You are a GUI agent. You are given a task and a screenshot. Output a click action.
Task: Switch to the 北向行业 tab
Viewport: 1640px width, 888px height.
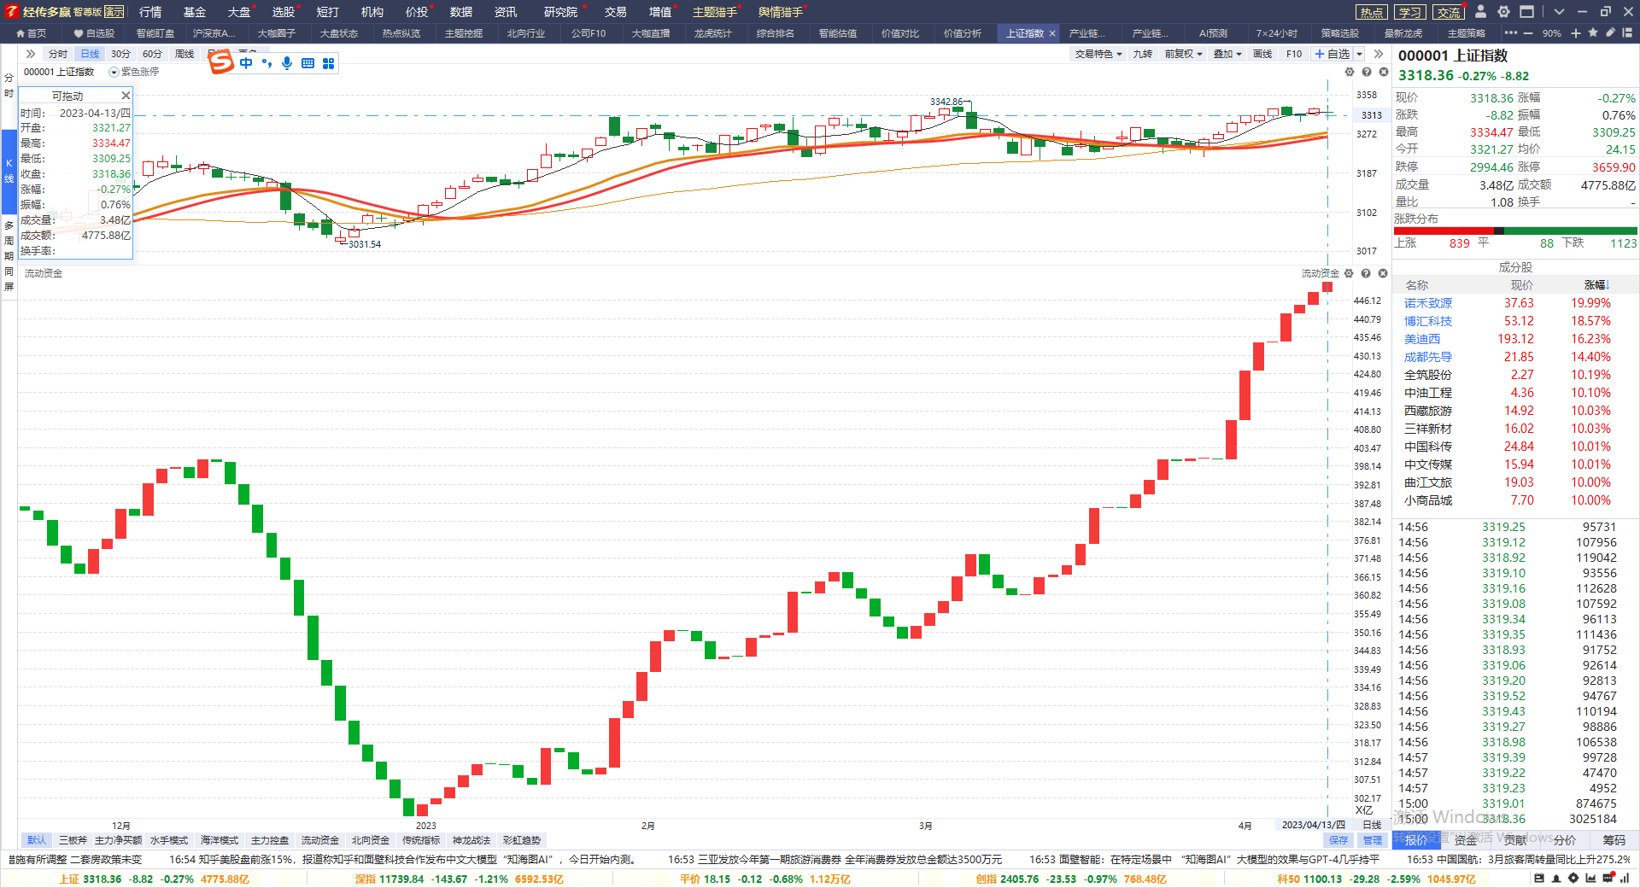point(526,33)
